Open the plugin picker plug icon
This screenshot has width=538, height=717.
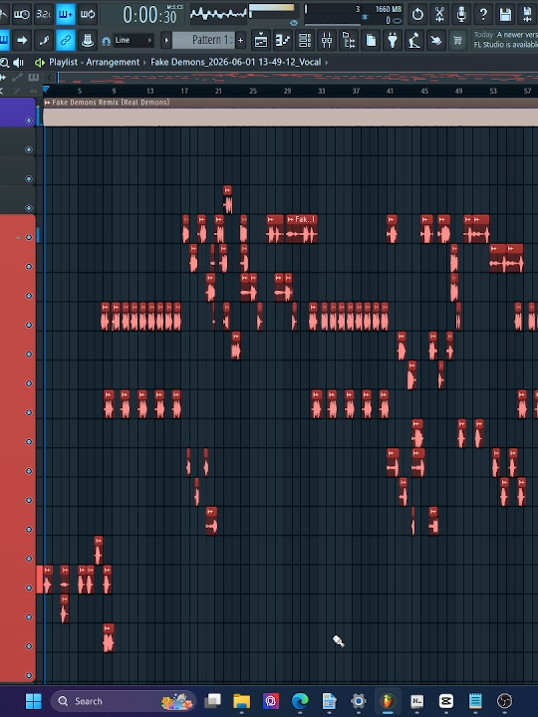(393, 41)
